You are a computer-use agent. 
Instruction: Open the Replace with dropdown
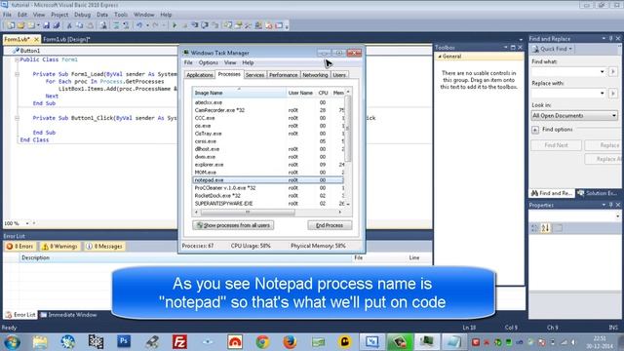pos(603,94)
